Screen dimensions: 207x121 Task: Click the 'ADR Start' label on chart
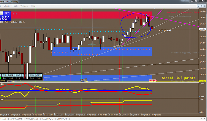pos(92,44)
